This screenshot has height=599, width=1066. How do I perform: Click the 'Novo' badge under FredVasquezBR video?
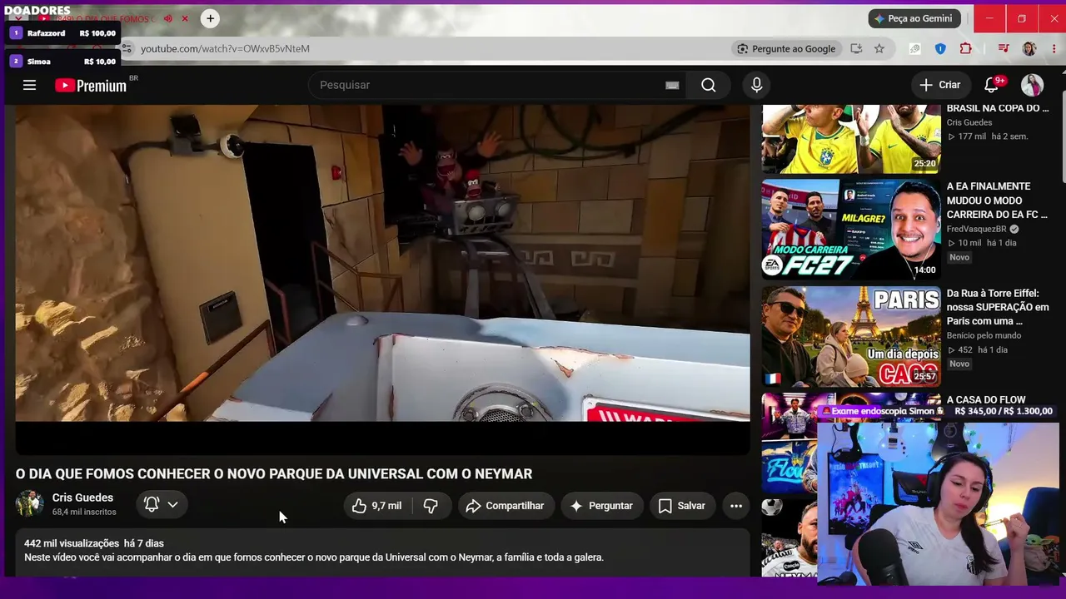click(x=959, y=257)
